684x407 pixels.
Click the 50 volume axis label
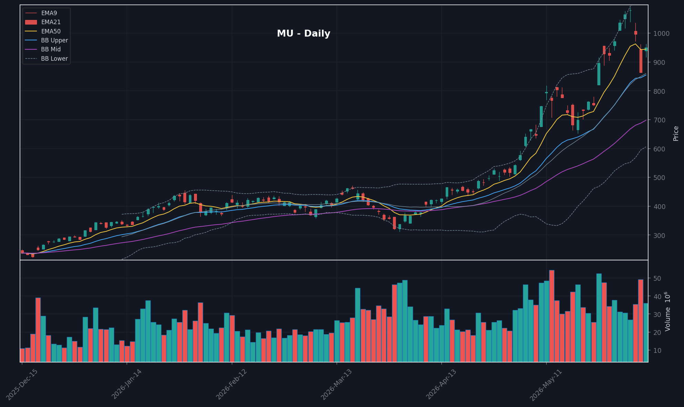tap(657, 279)
